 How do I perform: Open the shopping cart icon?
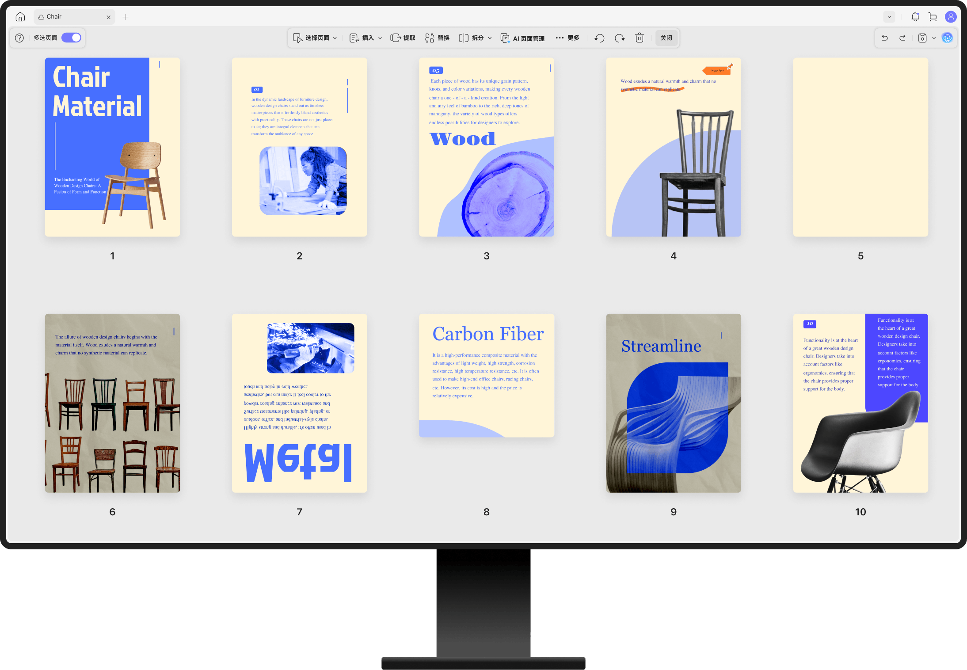click(933, 17)
